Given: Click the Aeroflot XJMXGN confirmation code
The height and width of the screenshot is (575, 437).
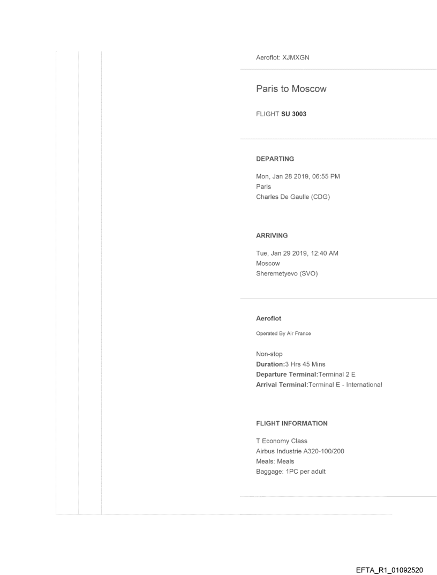Looking at the screenshot, I should [x=282, y=58].
